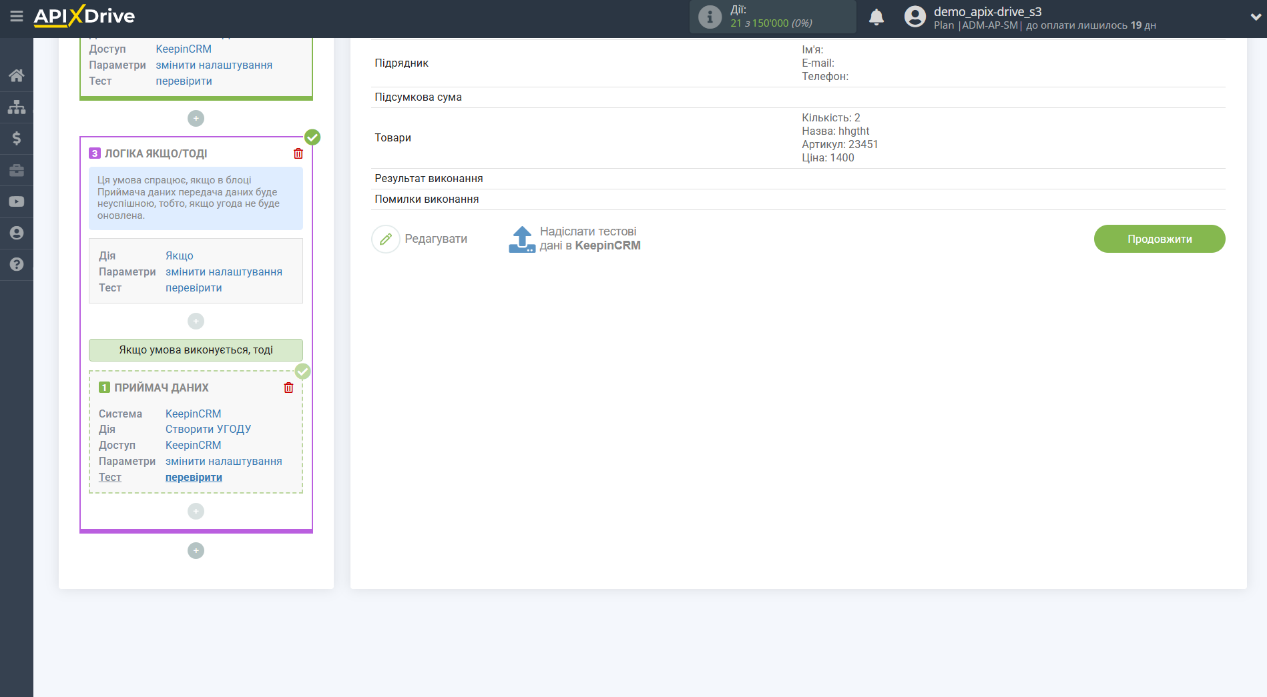Screen dimensions: 1267x697
Task: Open the actions info icon
Action: coord(710,17)
